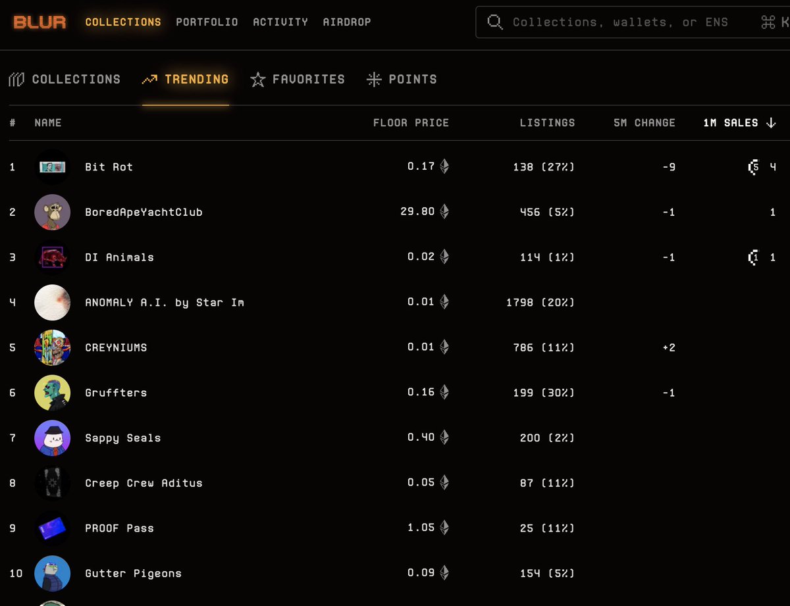The height and width of the screenshot is (606, 790).
Task: Click the 456 (5%) listings value
Action: 547,213
